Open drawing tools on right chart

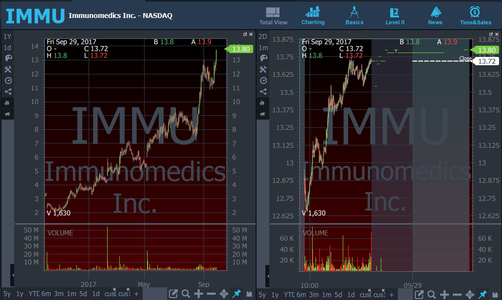[263, 69]
